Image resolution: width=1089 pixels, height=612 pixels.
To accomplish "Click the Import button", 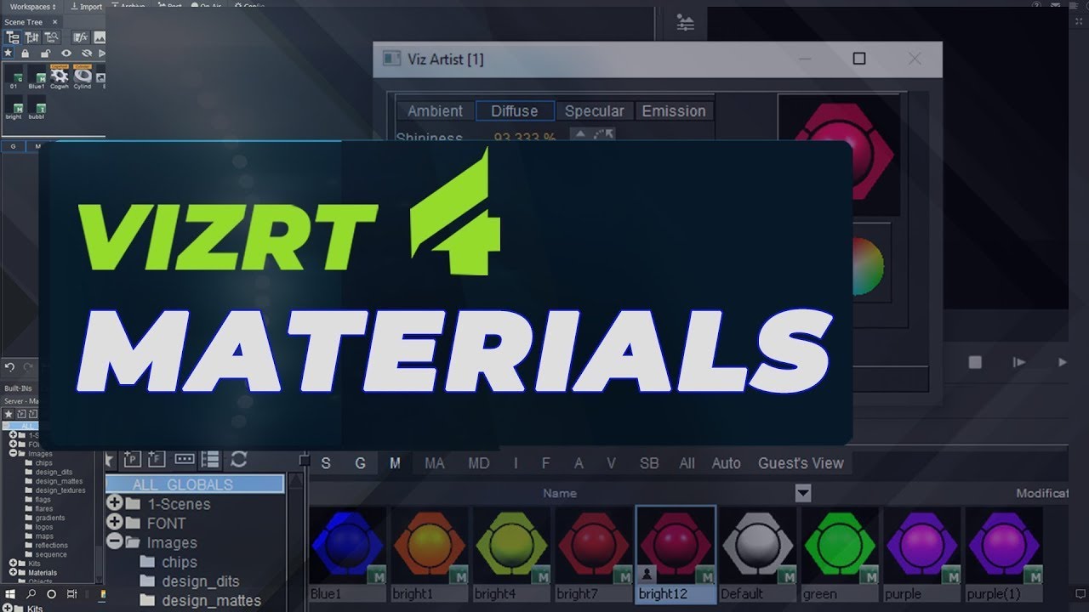I will click(x=86, y=6).
